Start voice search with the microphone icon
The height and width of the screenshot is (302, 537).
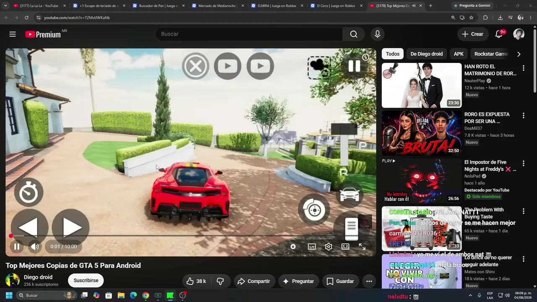coord(378,34)
